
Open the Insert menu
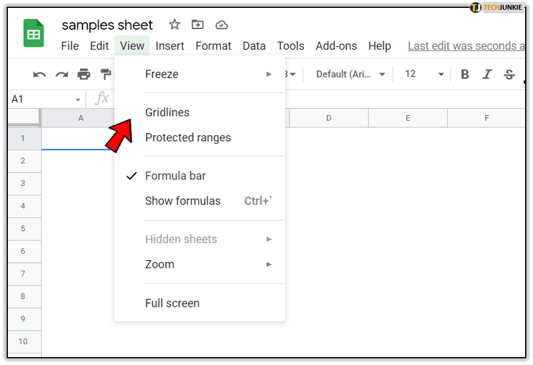pyautogui.click(x=170, y=46)
